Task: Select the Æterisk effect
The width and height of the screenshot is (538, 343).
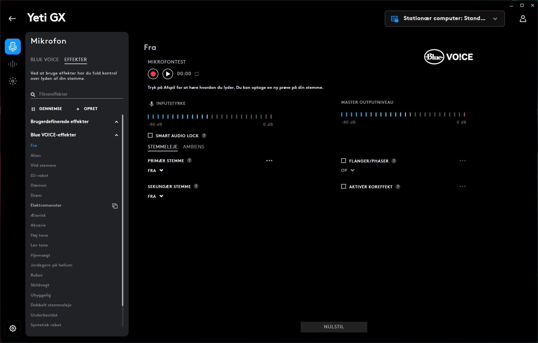Action: pyautogui.click(x=38, y=215)
